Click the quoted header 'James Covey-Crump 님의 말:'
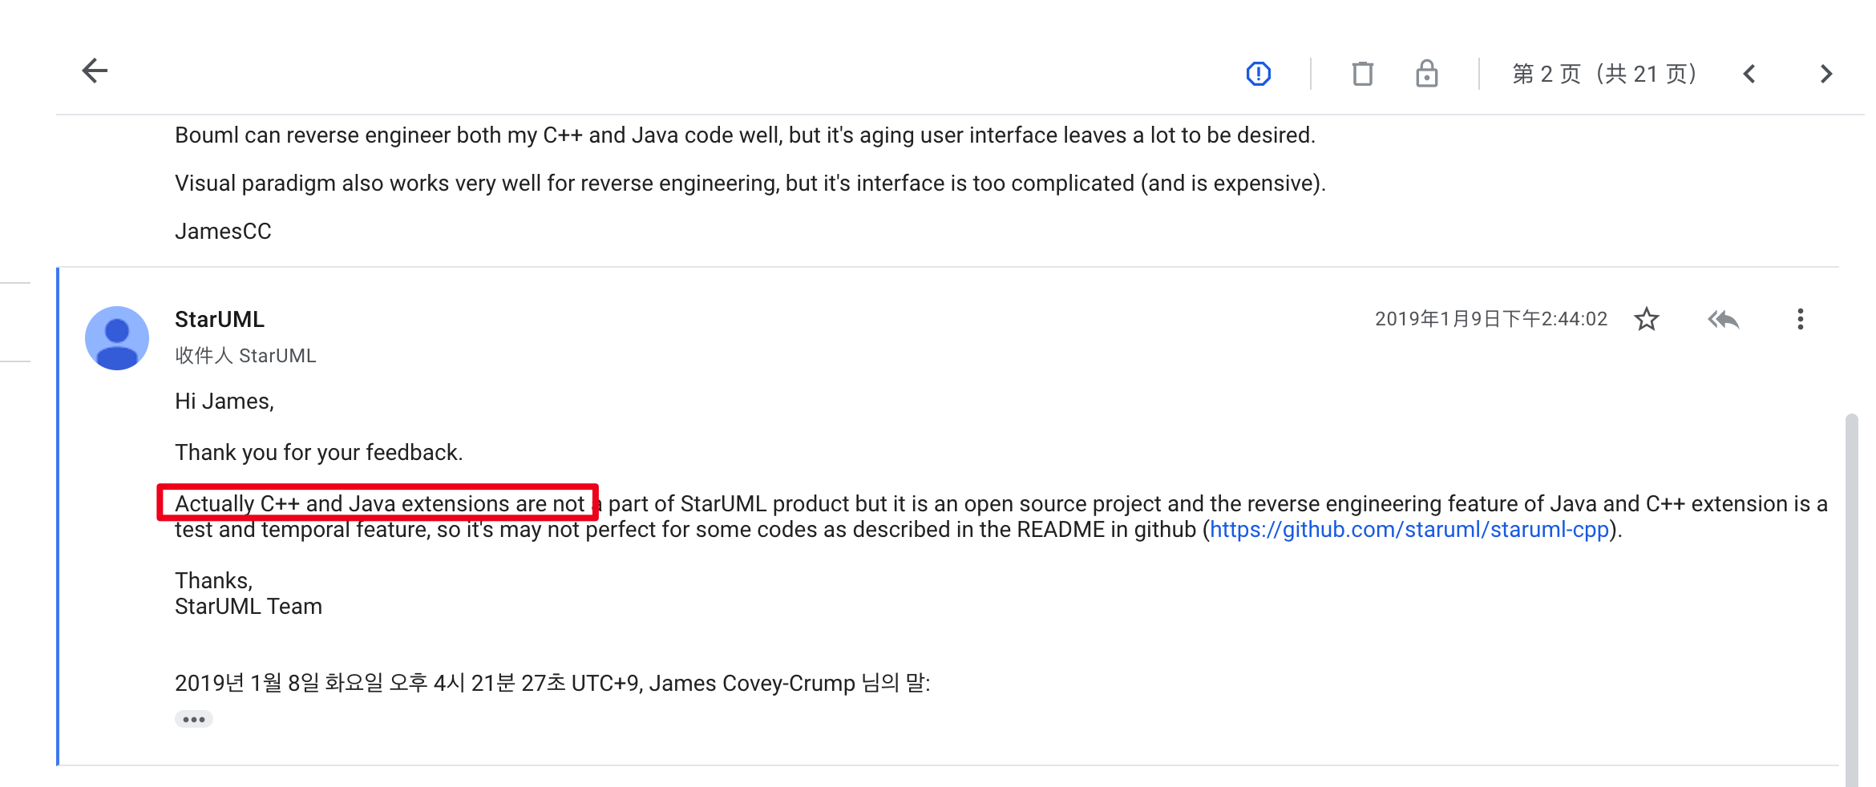 [790, 684]
